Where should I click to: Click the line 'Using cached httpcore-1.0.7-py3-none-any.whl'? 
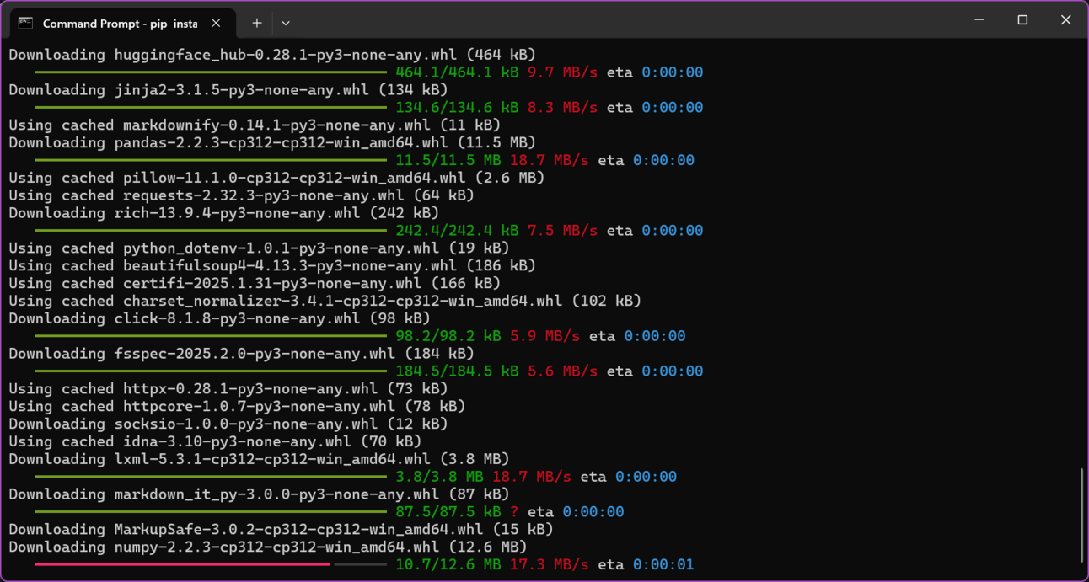237,406
